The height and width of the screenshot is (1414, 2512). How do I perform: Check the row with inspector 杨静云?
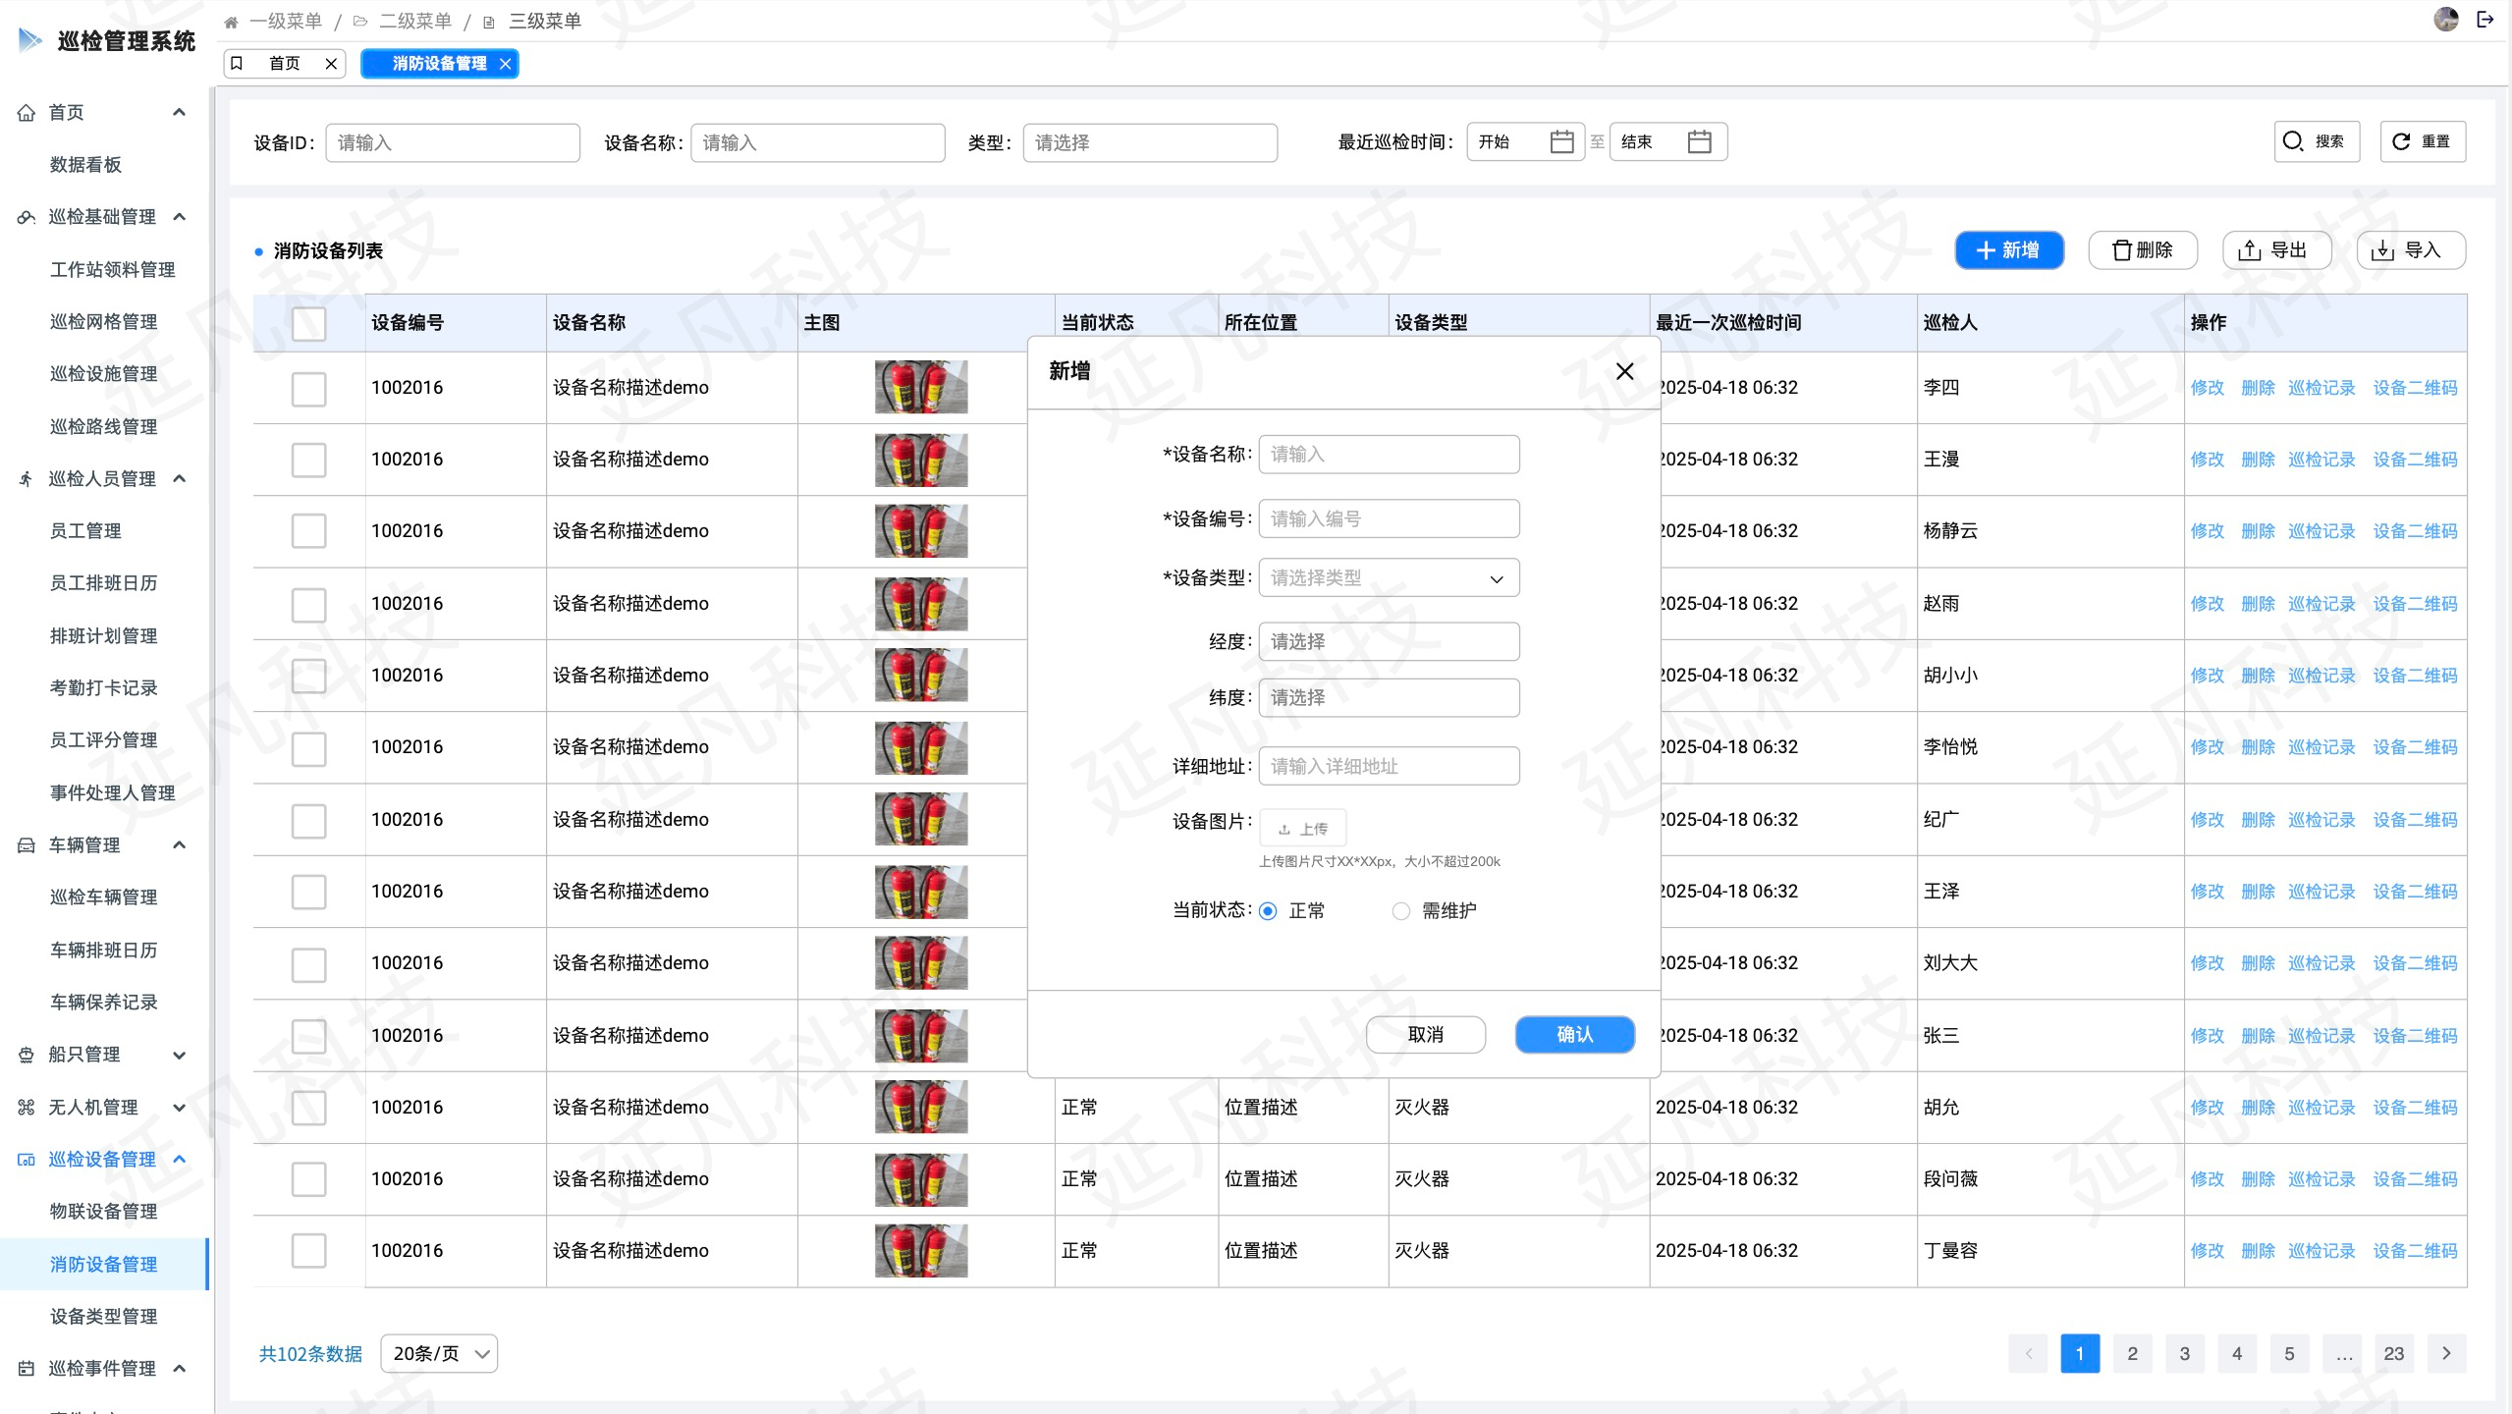308,531
